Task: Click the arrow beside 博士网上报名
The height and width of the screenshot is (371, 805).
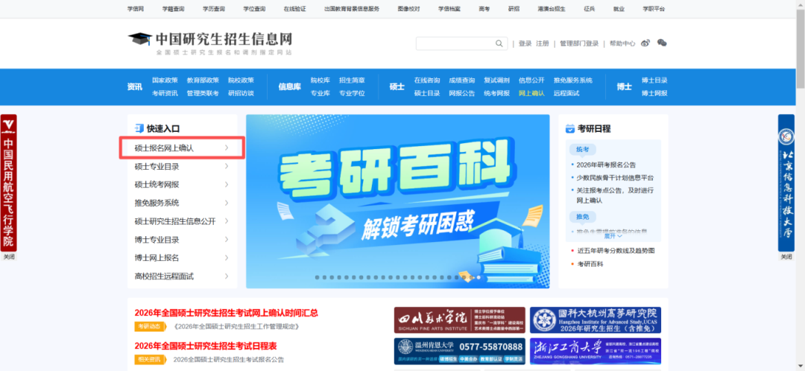Action: (227, 258)
